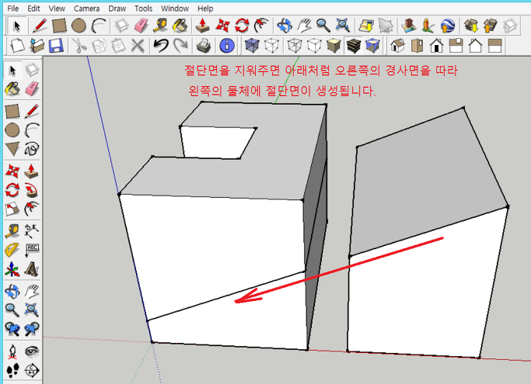This screenshot has width=531, height=384.
Task: Undo the last action
Action: point(161,46)
